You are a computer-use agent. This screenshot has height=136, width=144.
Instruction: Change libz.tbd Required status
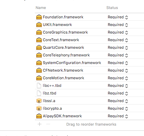[x=118, y=93]
